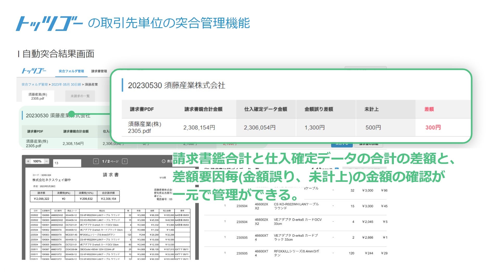Zoom in with the PDF viewer plus button

[28, 161]
